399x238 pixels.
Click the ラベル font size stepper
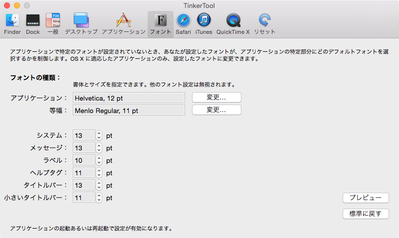(x=99, y=160)
